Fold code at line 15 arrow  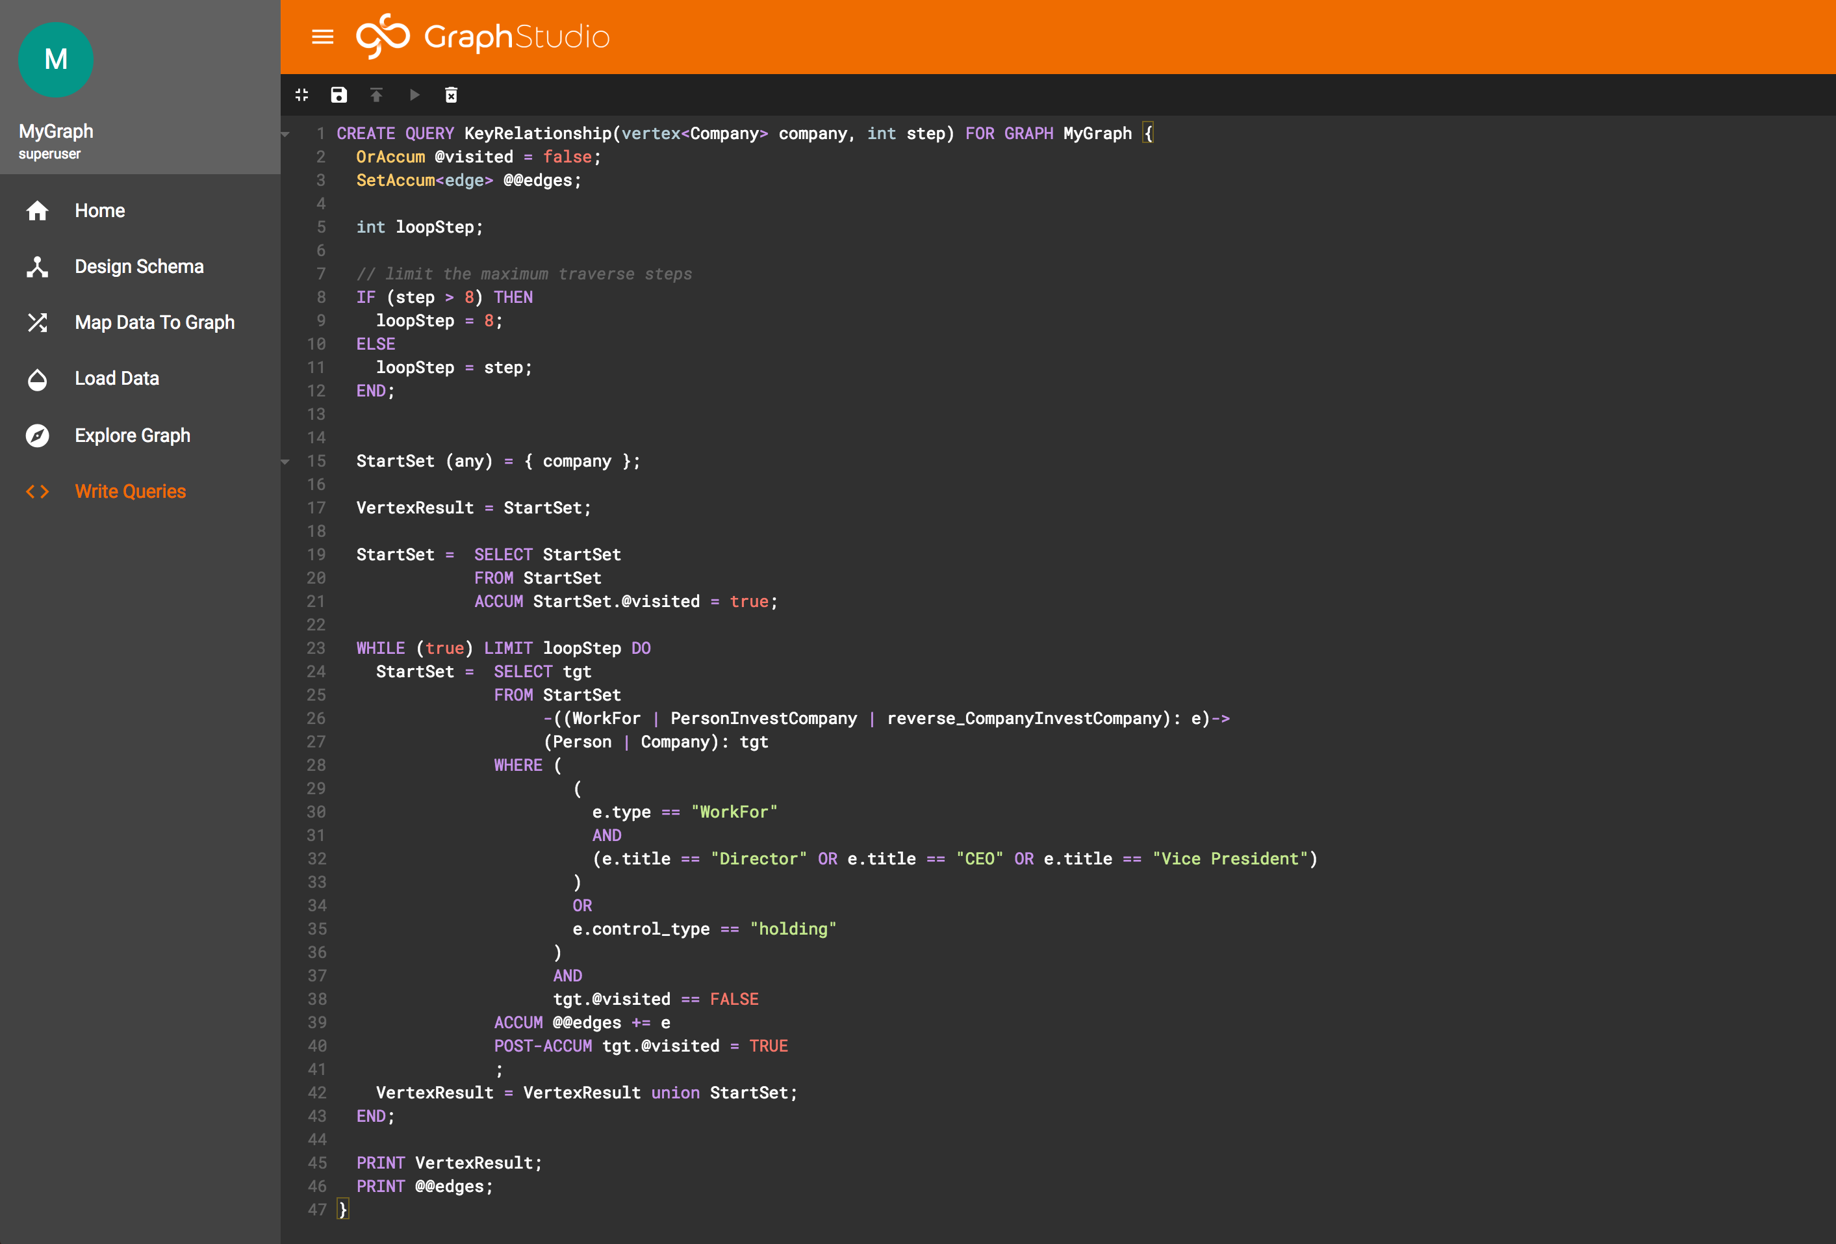click(286, 461)
